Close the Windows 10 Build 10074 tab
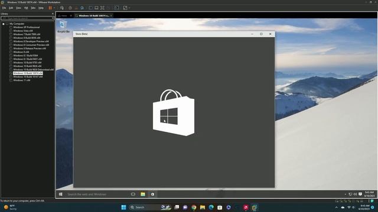The width and height of the screenshot is (378, 212). click(x=111, y=16)
